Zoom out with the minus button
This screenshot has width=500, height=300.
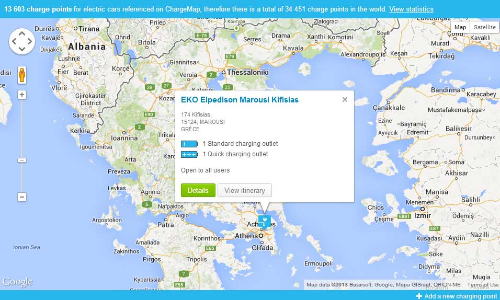click(22, 197)
